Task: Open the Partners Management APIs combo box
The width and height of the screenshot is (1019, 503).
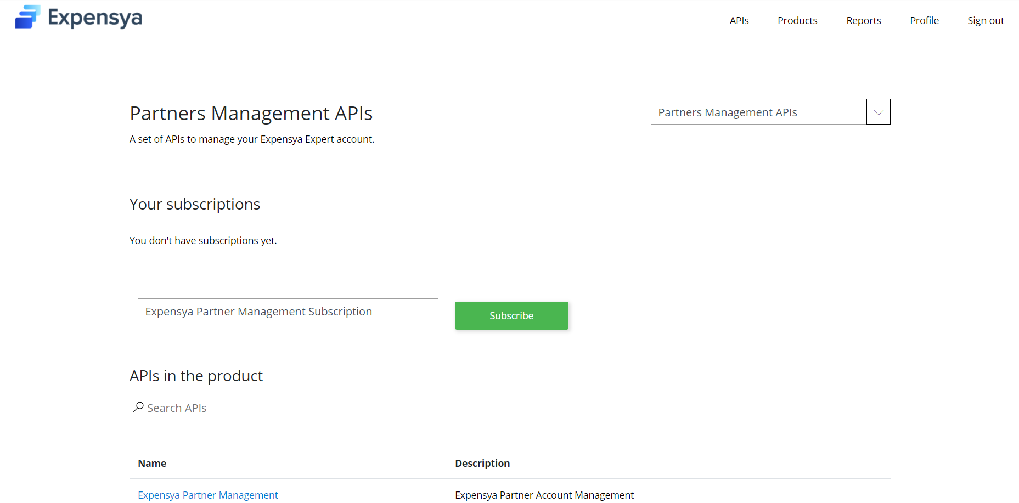Action: 758,112
